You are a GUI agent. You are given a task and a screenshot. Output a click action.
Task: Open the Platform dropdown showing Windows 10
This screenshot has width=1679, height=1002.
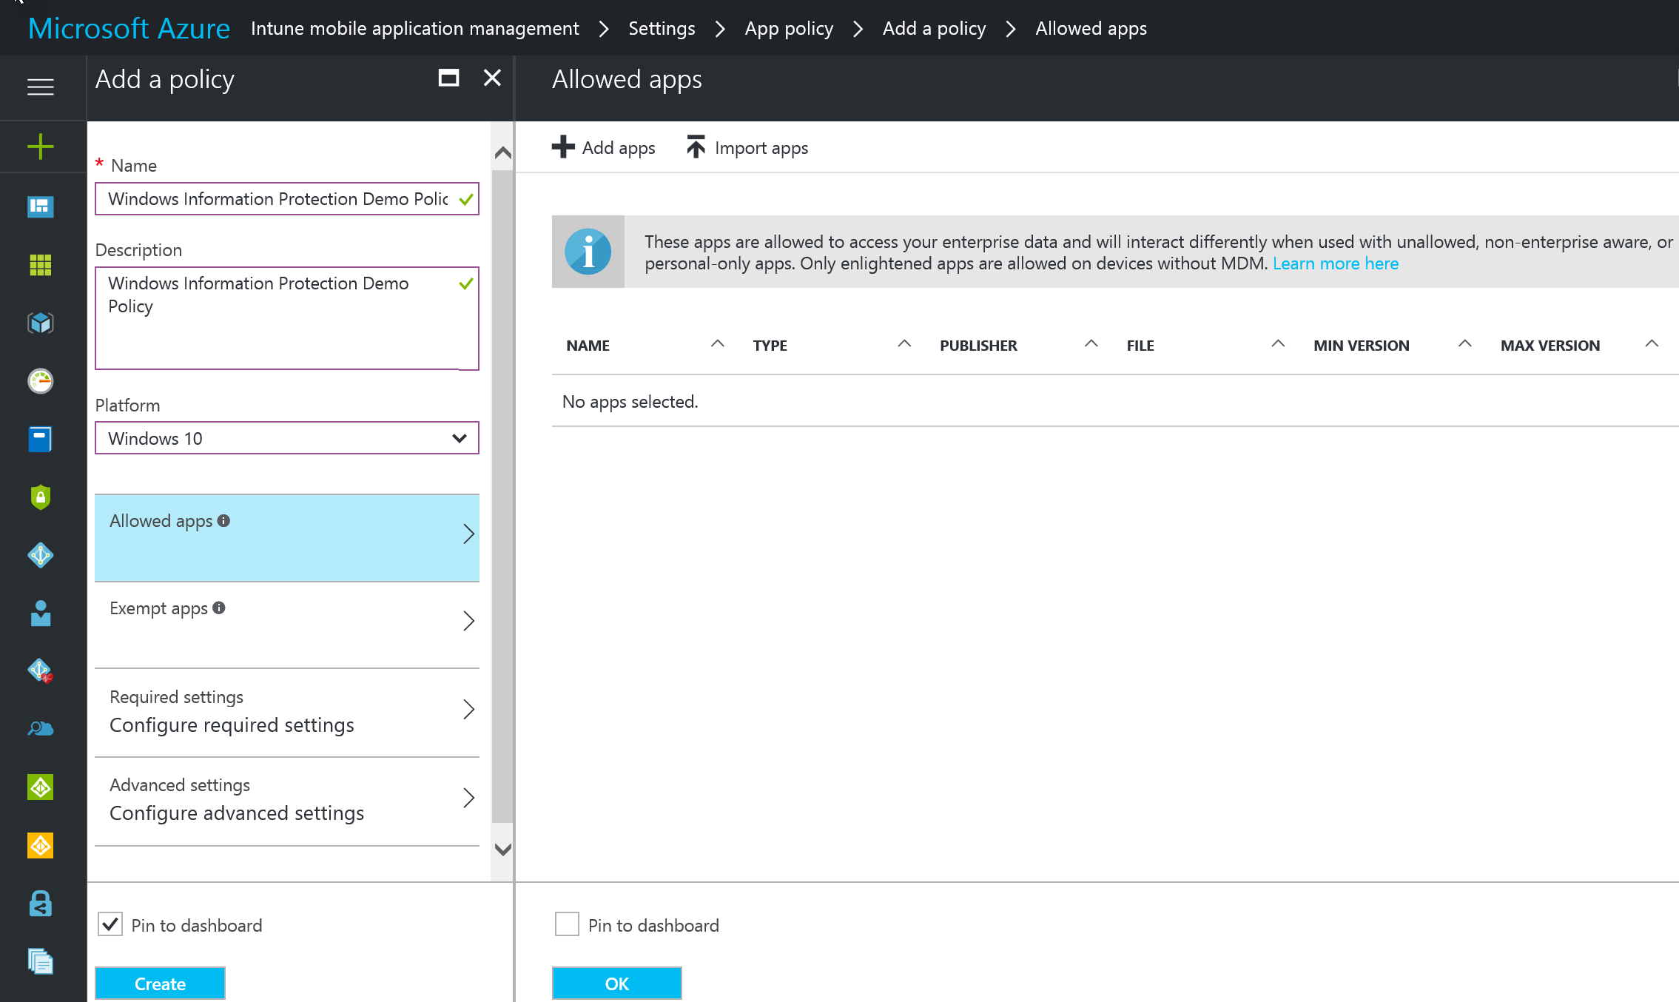click(286, 438)
